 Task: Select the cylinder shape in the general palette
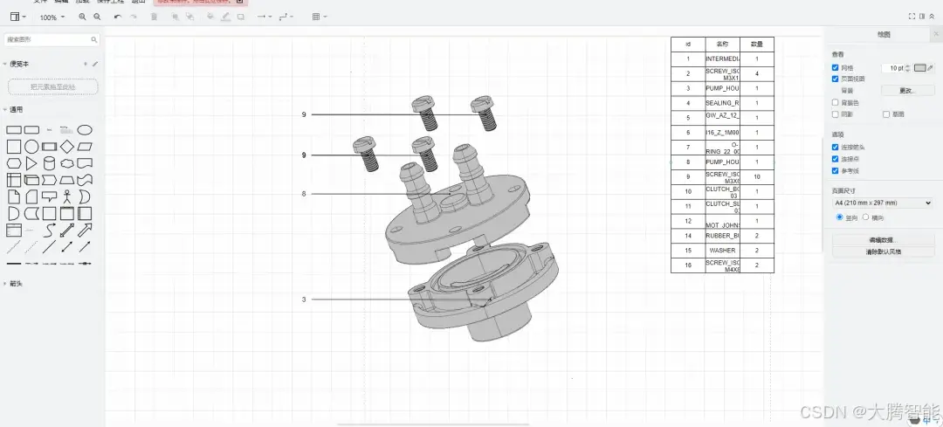click(x=49, y=163)
